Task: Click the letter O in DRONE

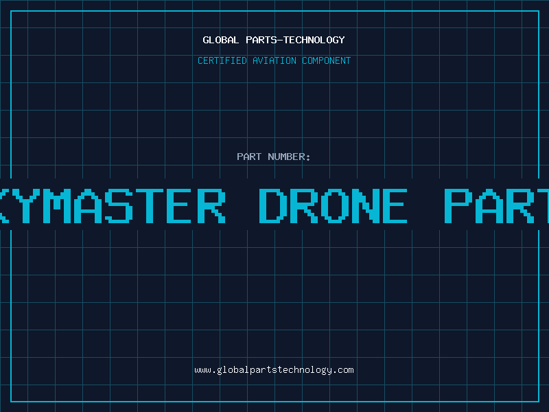Action: (x=334, y=206)
